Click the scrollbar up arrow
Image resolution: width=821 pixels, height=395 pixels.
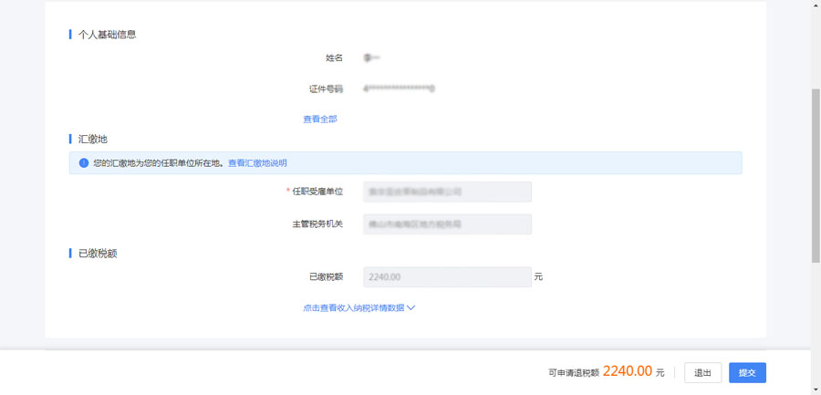(816, 5)
